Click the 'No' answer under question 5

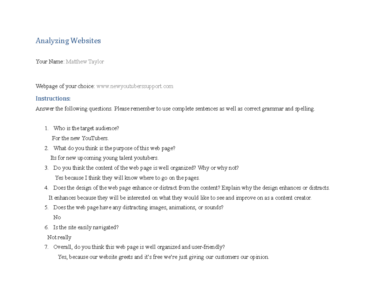pos(57,217)
